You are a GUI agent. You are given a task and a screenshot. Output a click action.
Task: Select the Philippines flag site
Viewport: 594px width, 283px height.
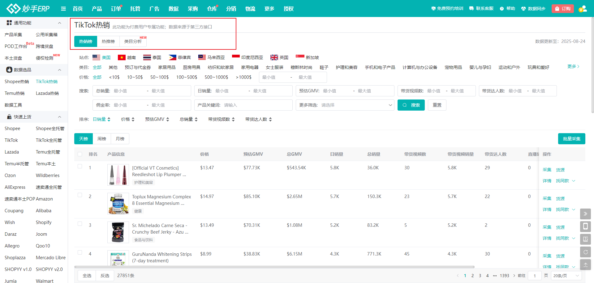172,57
